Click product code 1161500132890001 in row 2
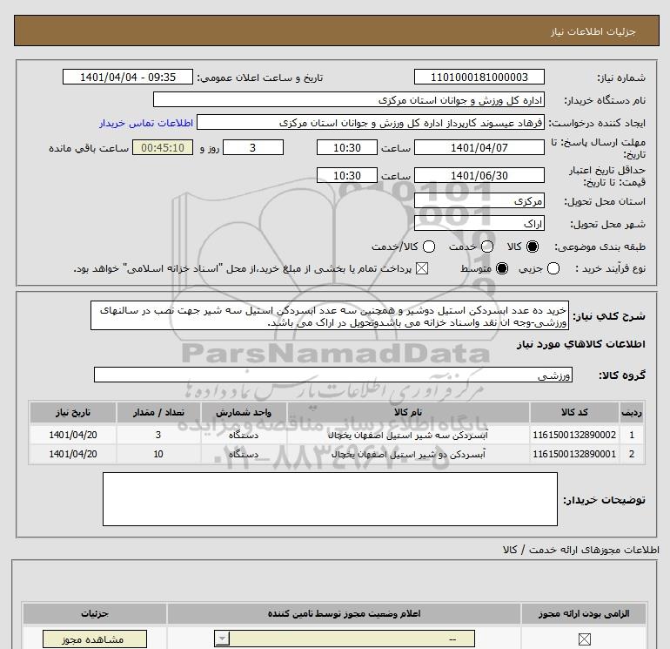The width and height of the screenshot is (670, 649). 574,454
